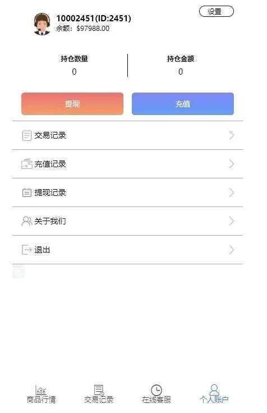267x413 pixels.
Task: Click the 退出 logout arrow icon
Action: [26, 250]
